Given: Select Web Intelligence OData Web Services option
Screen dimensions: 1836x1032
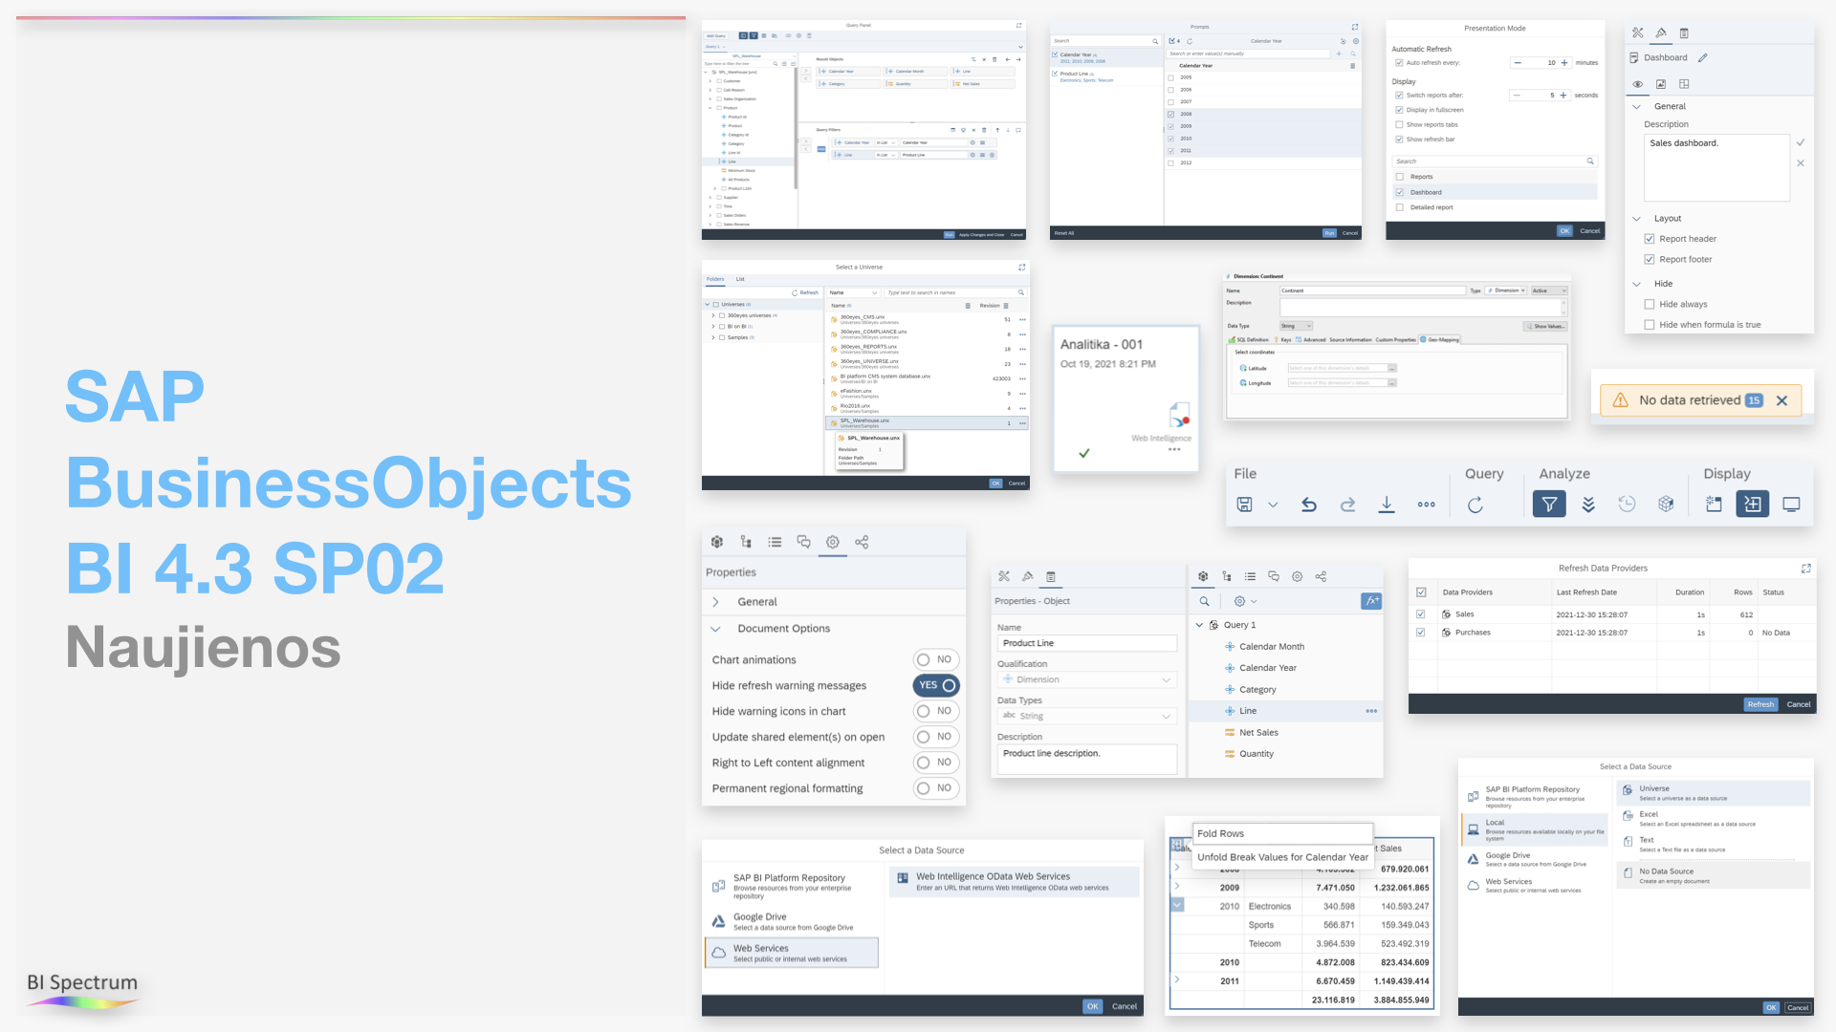Looking at the screenshot, I should point(1015,881).
